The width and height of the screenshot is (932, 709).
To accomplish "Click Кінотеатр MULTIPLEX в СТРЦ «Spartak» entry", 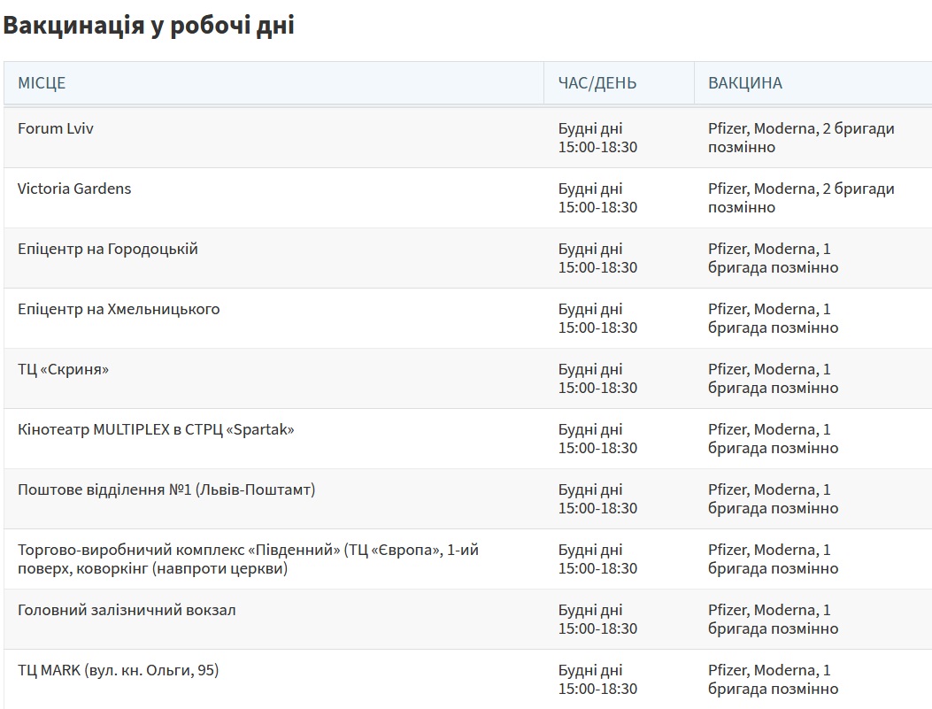I will (156, 429).
